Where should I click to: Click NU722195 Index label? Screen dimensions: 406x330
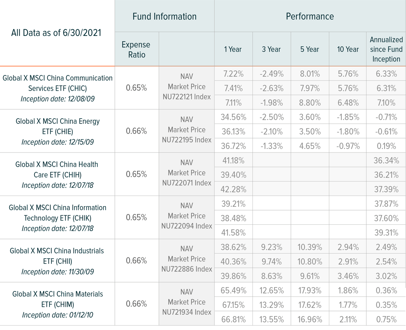187,140
